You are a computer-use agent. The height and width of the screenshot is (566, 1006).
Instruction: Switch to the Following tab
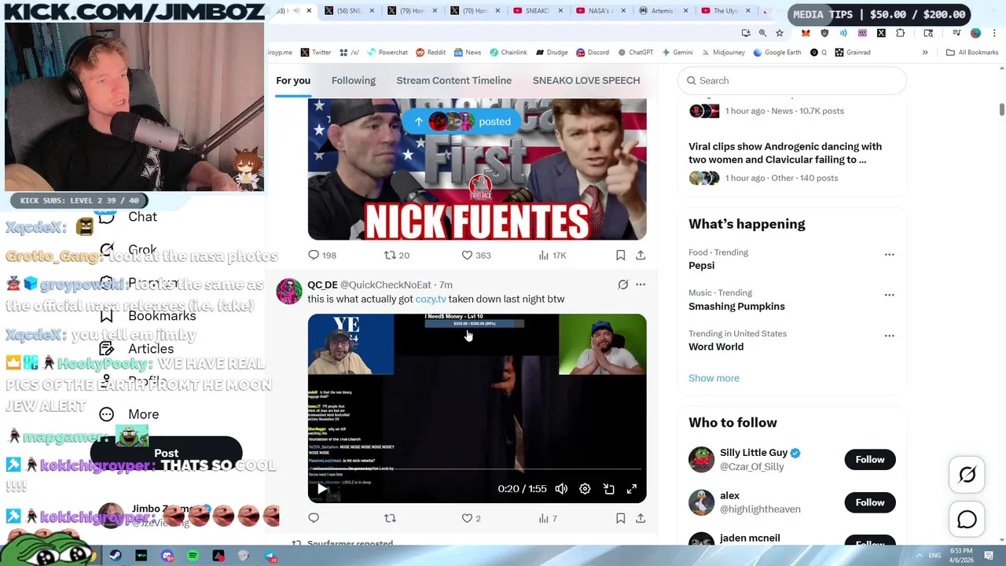tap(354, 80)
